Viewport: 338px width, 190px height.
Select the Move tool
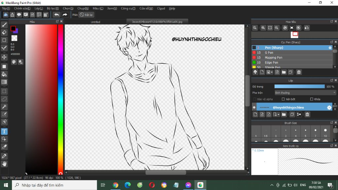4,57
